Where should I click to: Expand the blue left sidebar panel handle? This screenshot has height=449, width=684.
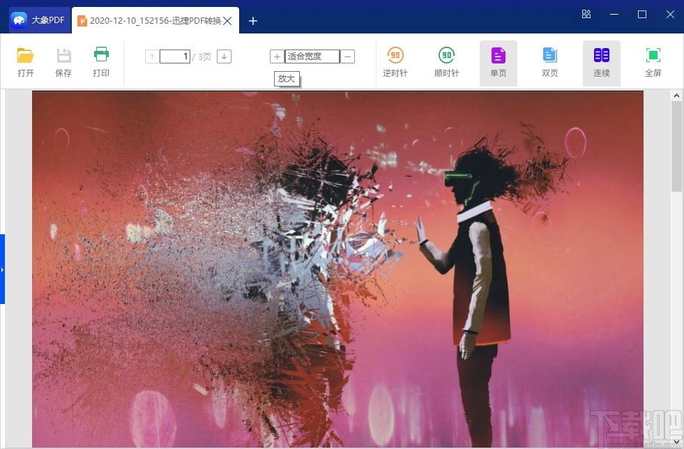click(x=2, y=269)
